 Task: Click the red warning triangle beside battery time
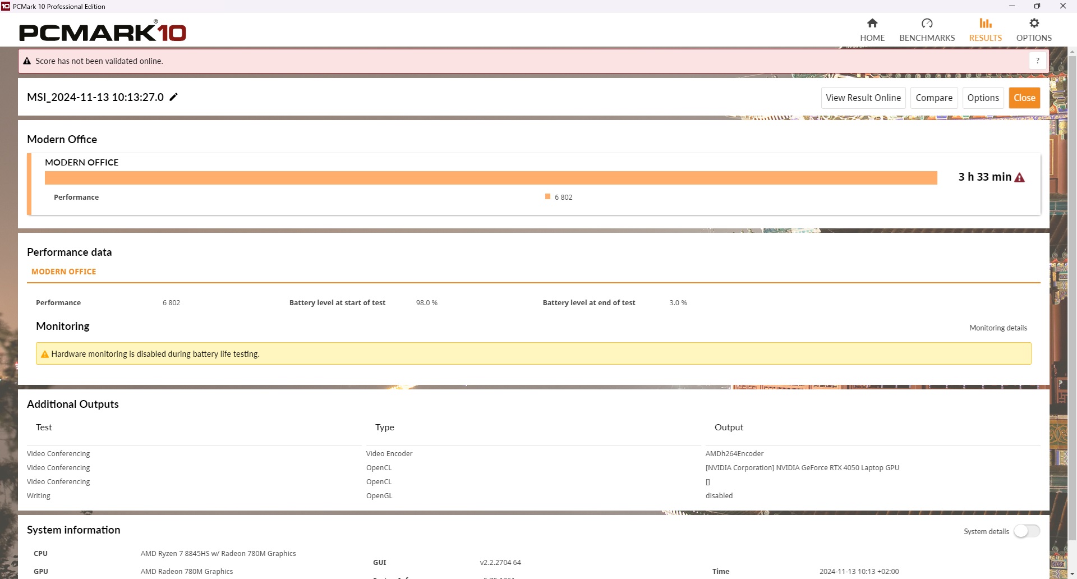tap(1020, 178)
